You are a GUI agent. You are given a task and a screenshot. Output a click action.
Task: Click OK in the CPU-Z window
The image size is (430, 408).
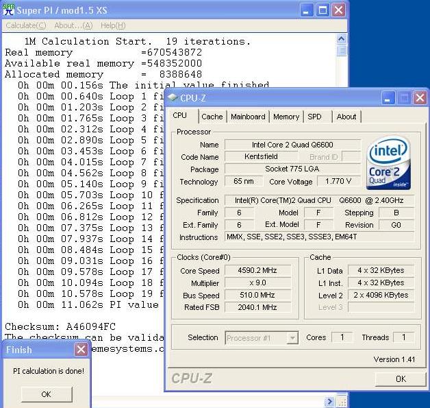pos(401,379)
